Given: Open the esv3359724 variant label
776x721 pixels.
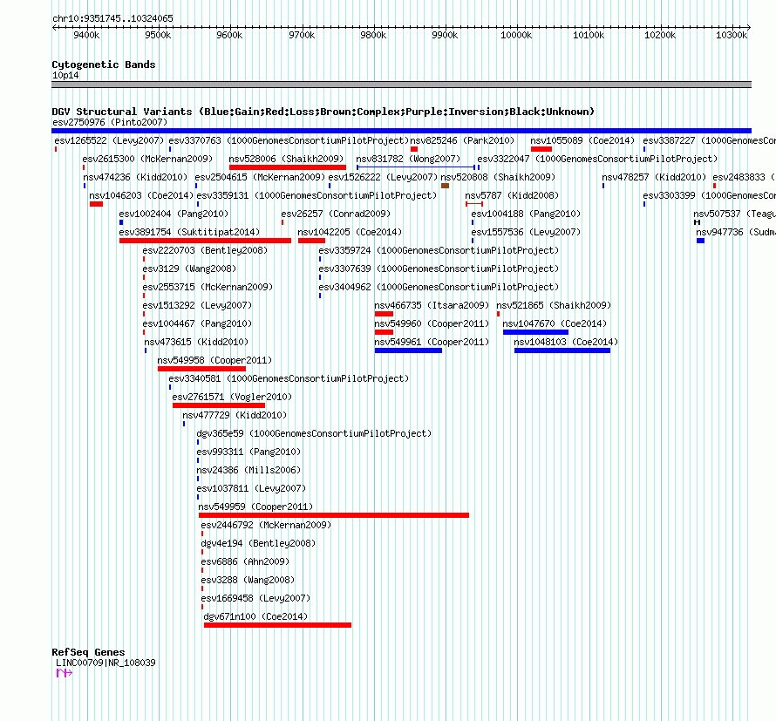Looking at the screenshot, I should coord(439,250).
